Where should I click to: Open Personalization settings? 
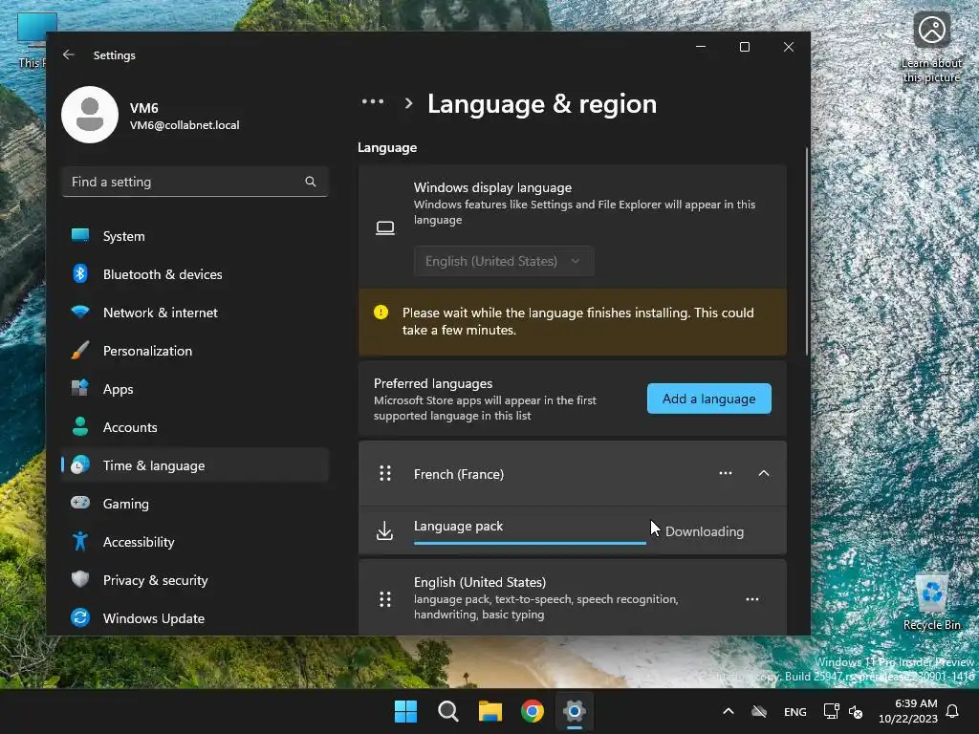click(x=195, y=351)
